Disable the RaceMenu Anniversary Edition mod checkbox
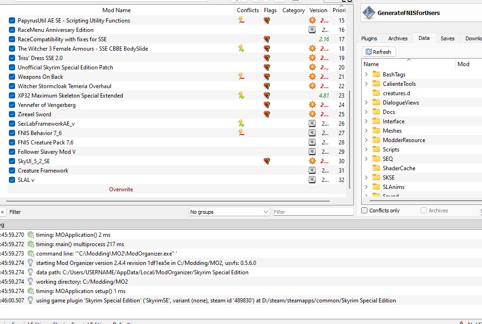Viewport: 482px width, 324px height. click(x=12, y=30)
